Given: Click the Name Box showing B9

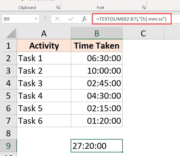Looking at the screenshot, I should tap(17, 19).
